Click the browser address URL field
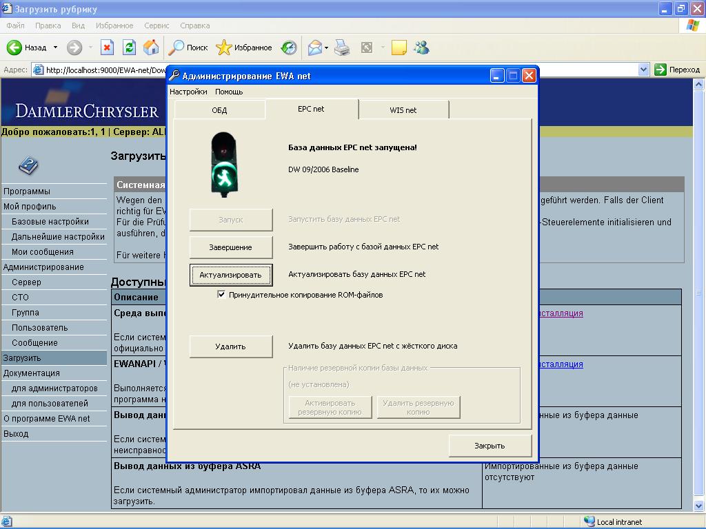Viewport: 706px width, 529px height. [x=340, y=70]
